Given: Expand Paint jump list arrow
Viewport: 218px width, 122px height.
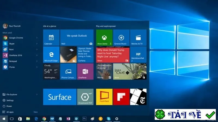Looking at the screenshot, I should coord(37,50).
